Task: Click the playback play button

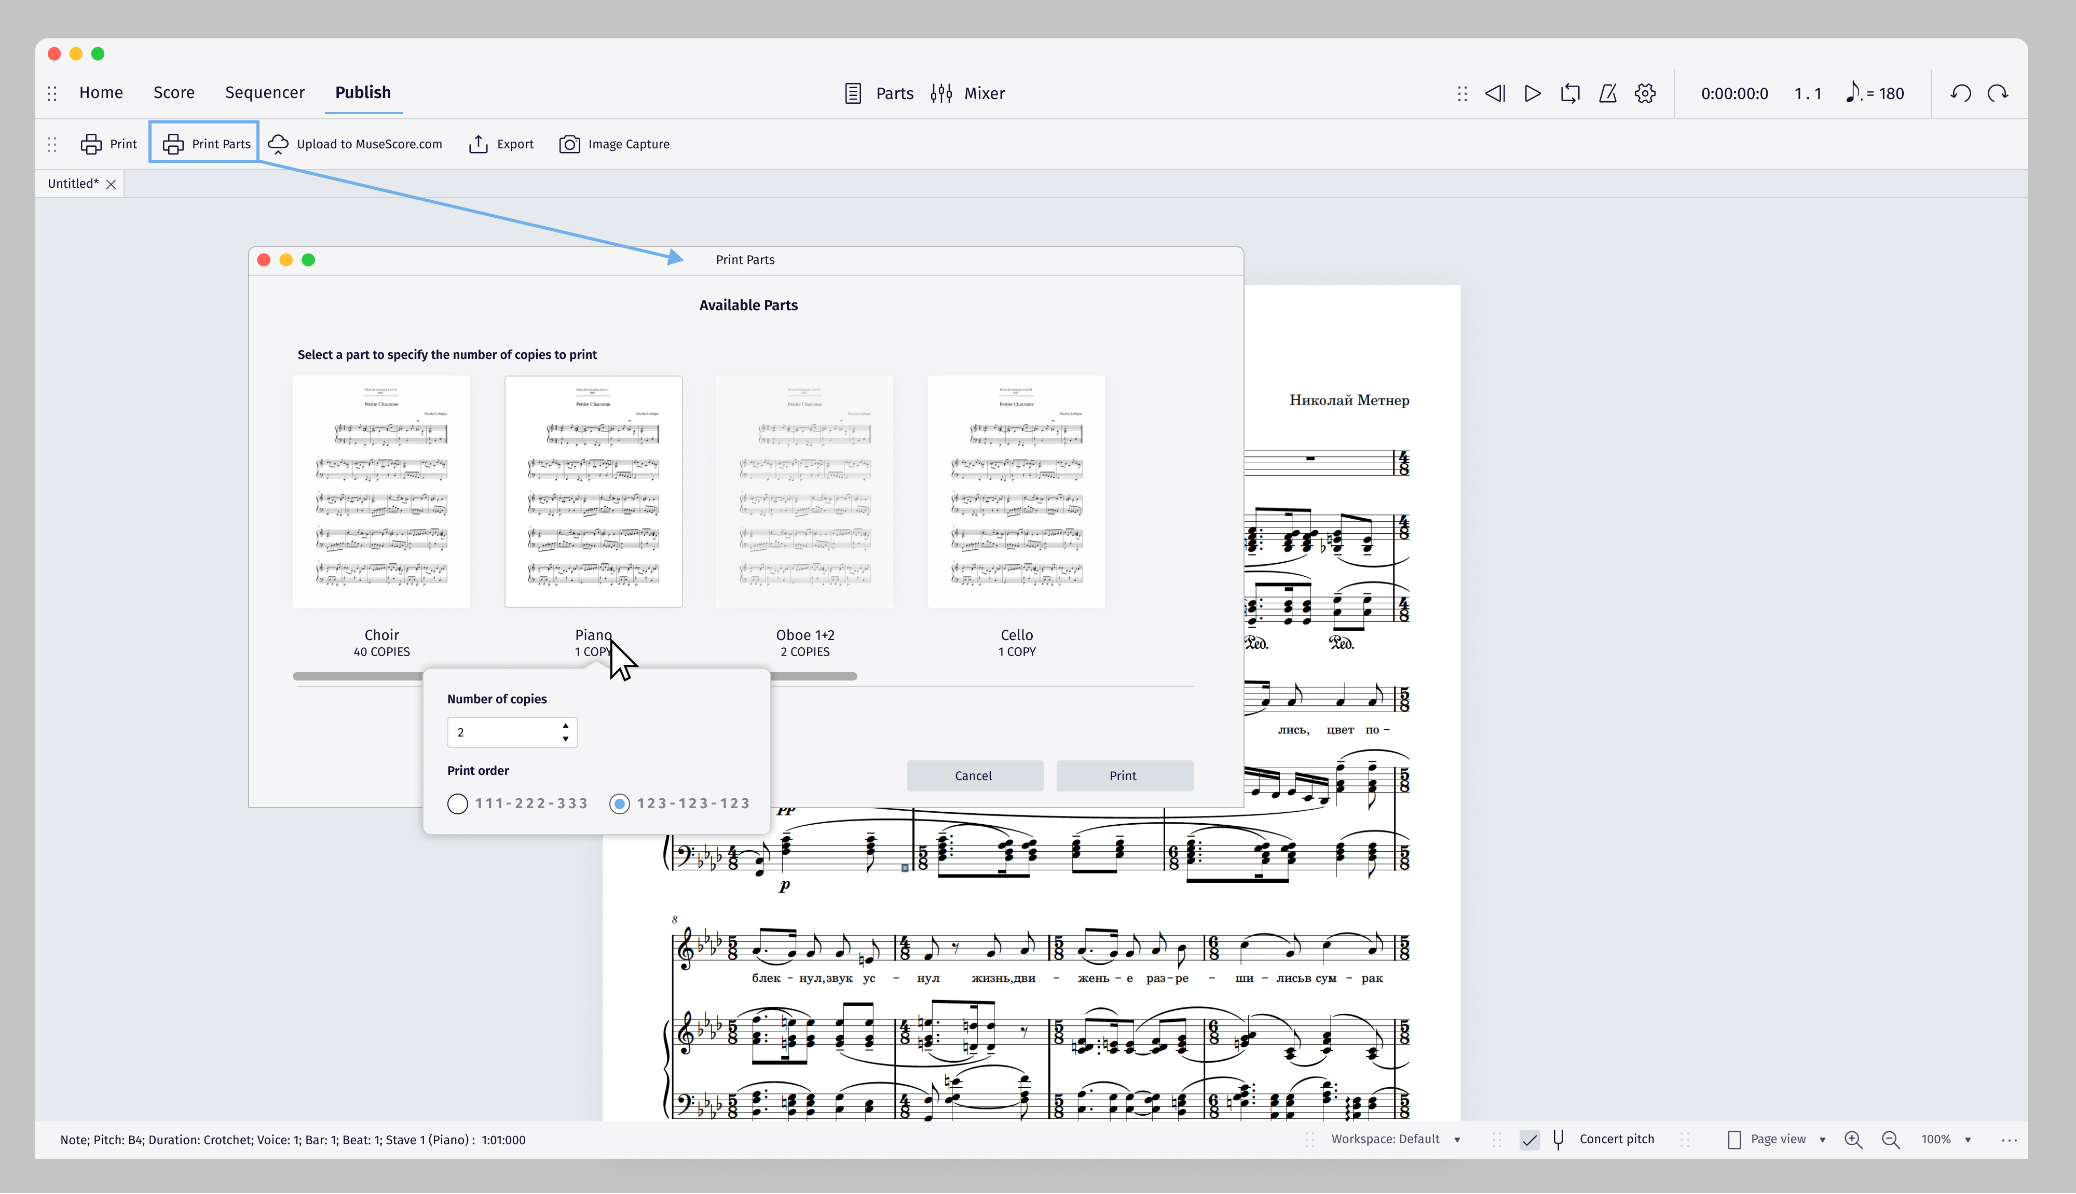Action: (x=1532, y=93)
